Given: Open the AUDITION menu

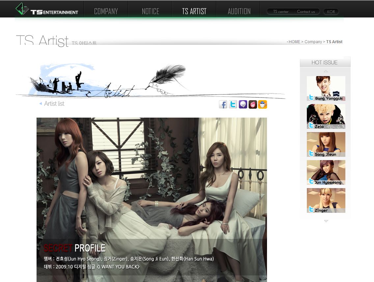Looking at the screenshot, I should coord(239,11).
